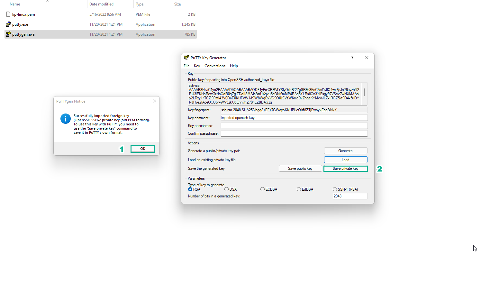Click the 'PEM File' type cell
Viewport: 490px width, 282px height.
coord(143,14)
